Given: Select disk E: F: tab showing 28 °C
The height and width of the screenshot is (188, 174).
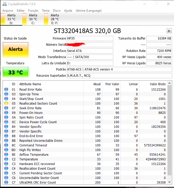Looking at the screenshot, I should 55,19.
